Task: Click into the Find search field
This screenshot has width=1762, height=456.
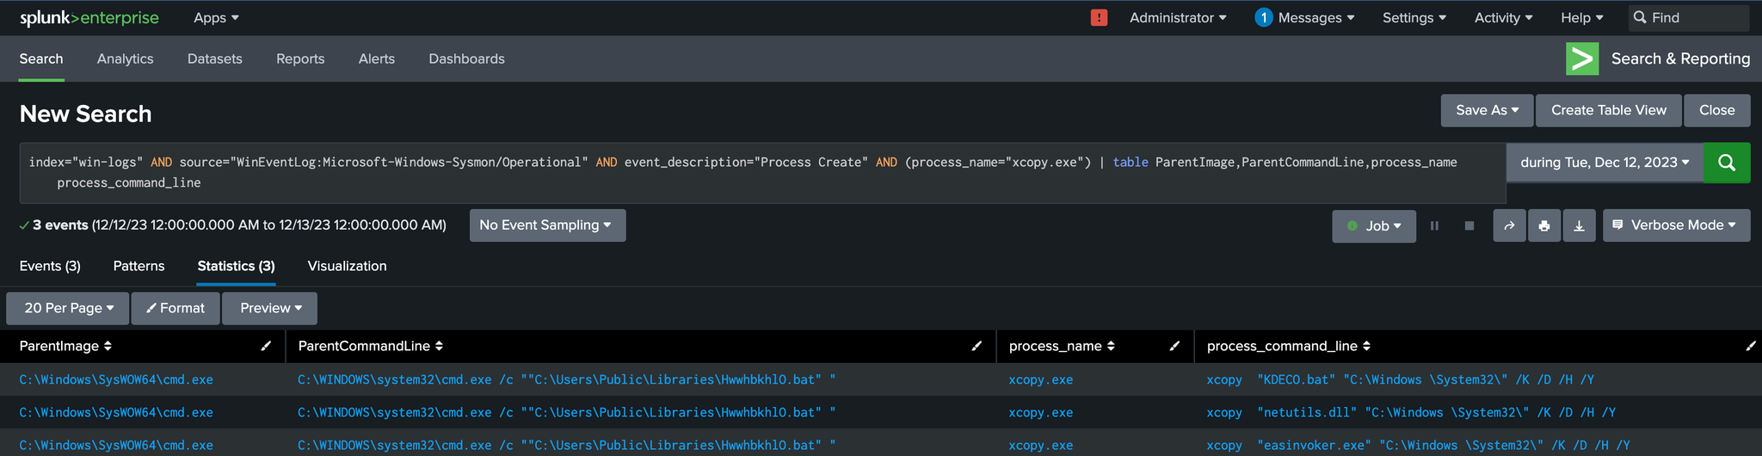Action: (x=1689, y=17)
